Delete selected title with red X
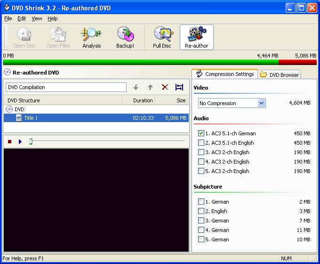This screenshot has width=320, height=264. point(165,87)
